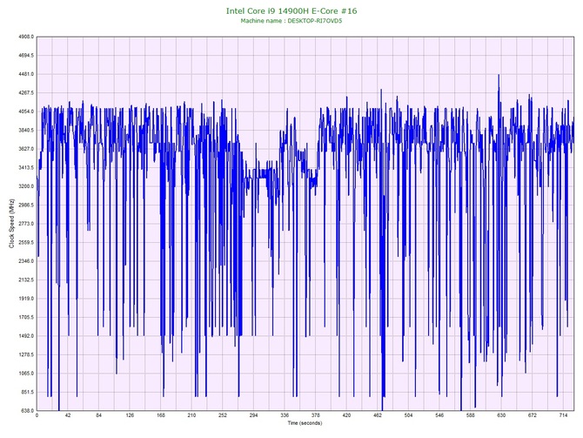Image resolution: width=583 pixels, height=438 pixels.
Task: Click the 'Time (seconds)' axis label
Action: click(x=305, y=423)
